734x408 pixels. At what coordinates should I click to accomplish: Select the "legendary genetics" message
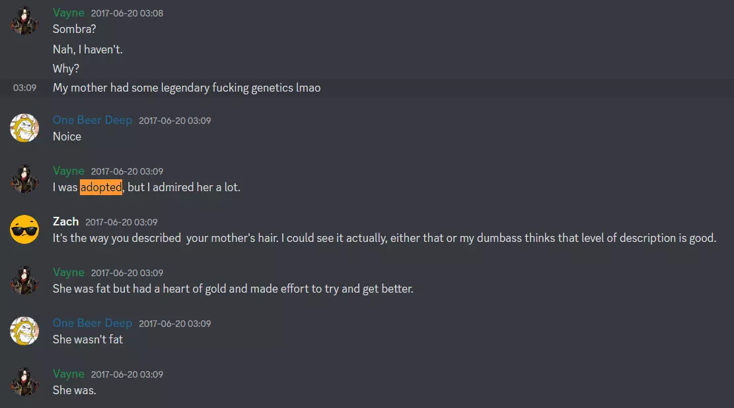tap(186, 88)
